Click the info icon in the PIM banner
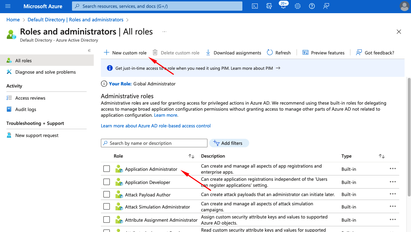This screenshot has height=232, width=411. 110,68
